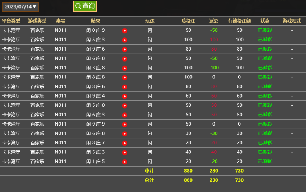Viewport: 306px width, 192px height.
Task: Play video for result 闲 1 庄 5
Action: (x=124, y=162)
